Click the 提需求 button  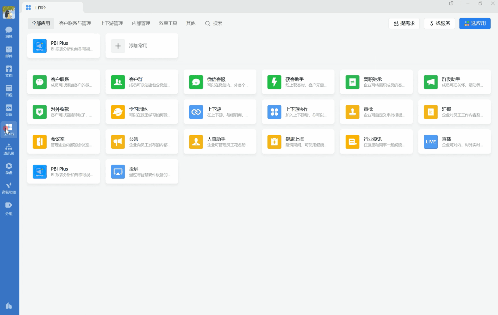(x=404, y=23)
